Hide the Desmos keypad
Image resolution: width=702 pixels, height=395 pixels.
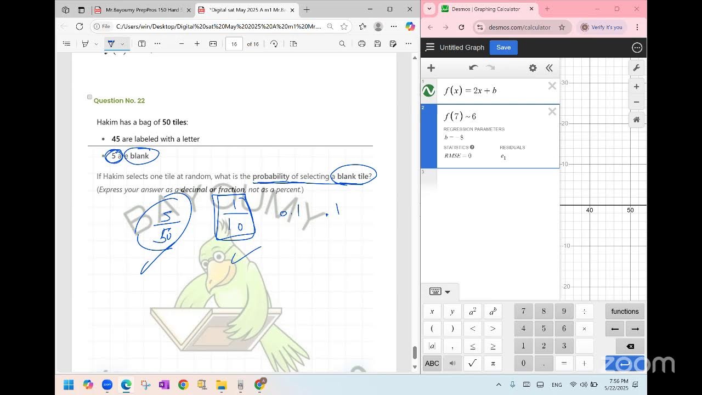[x=440, y=291]
